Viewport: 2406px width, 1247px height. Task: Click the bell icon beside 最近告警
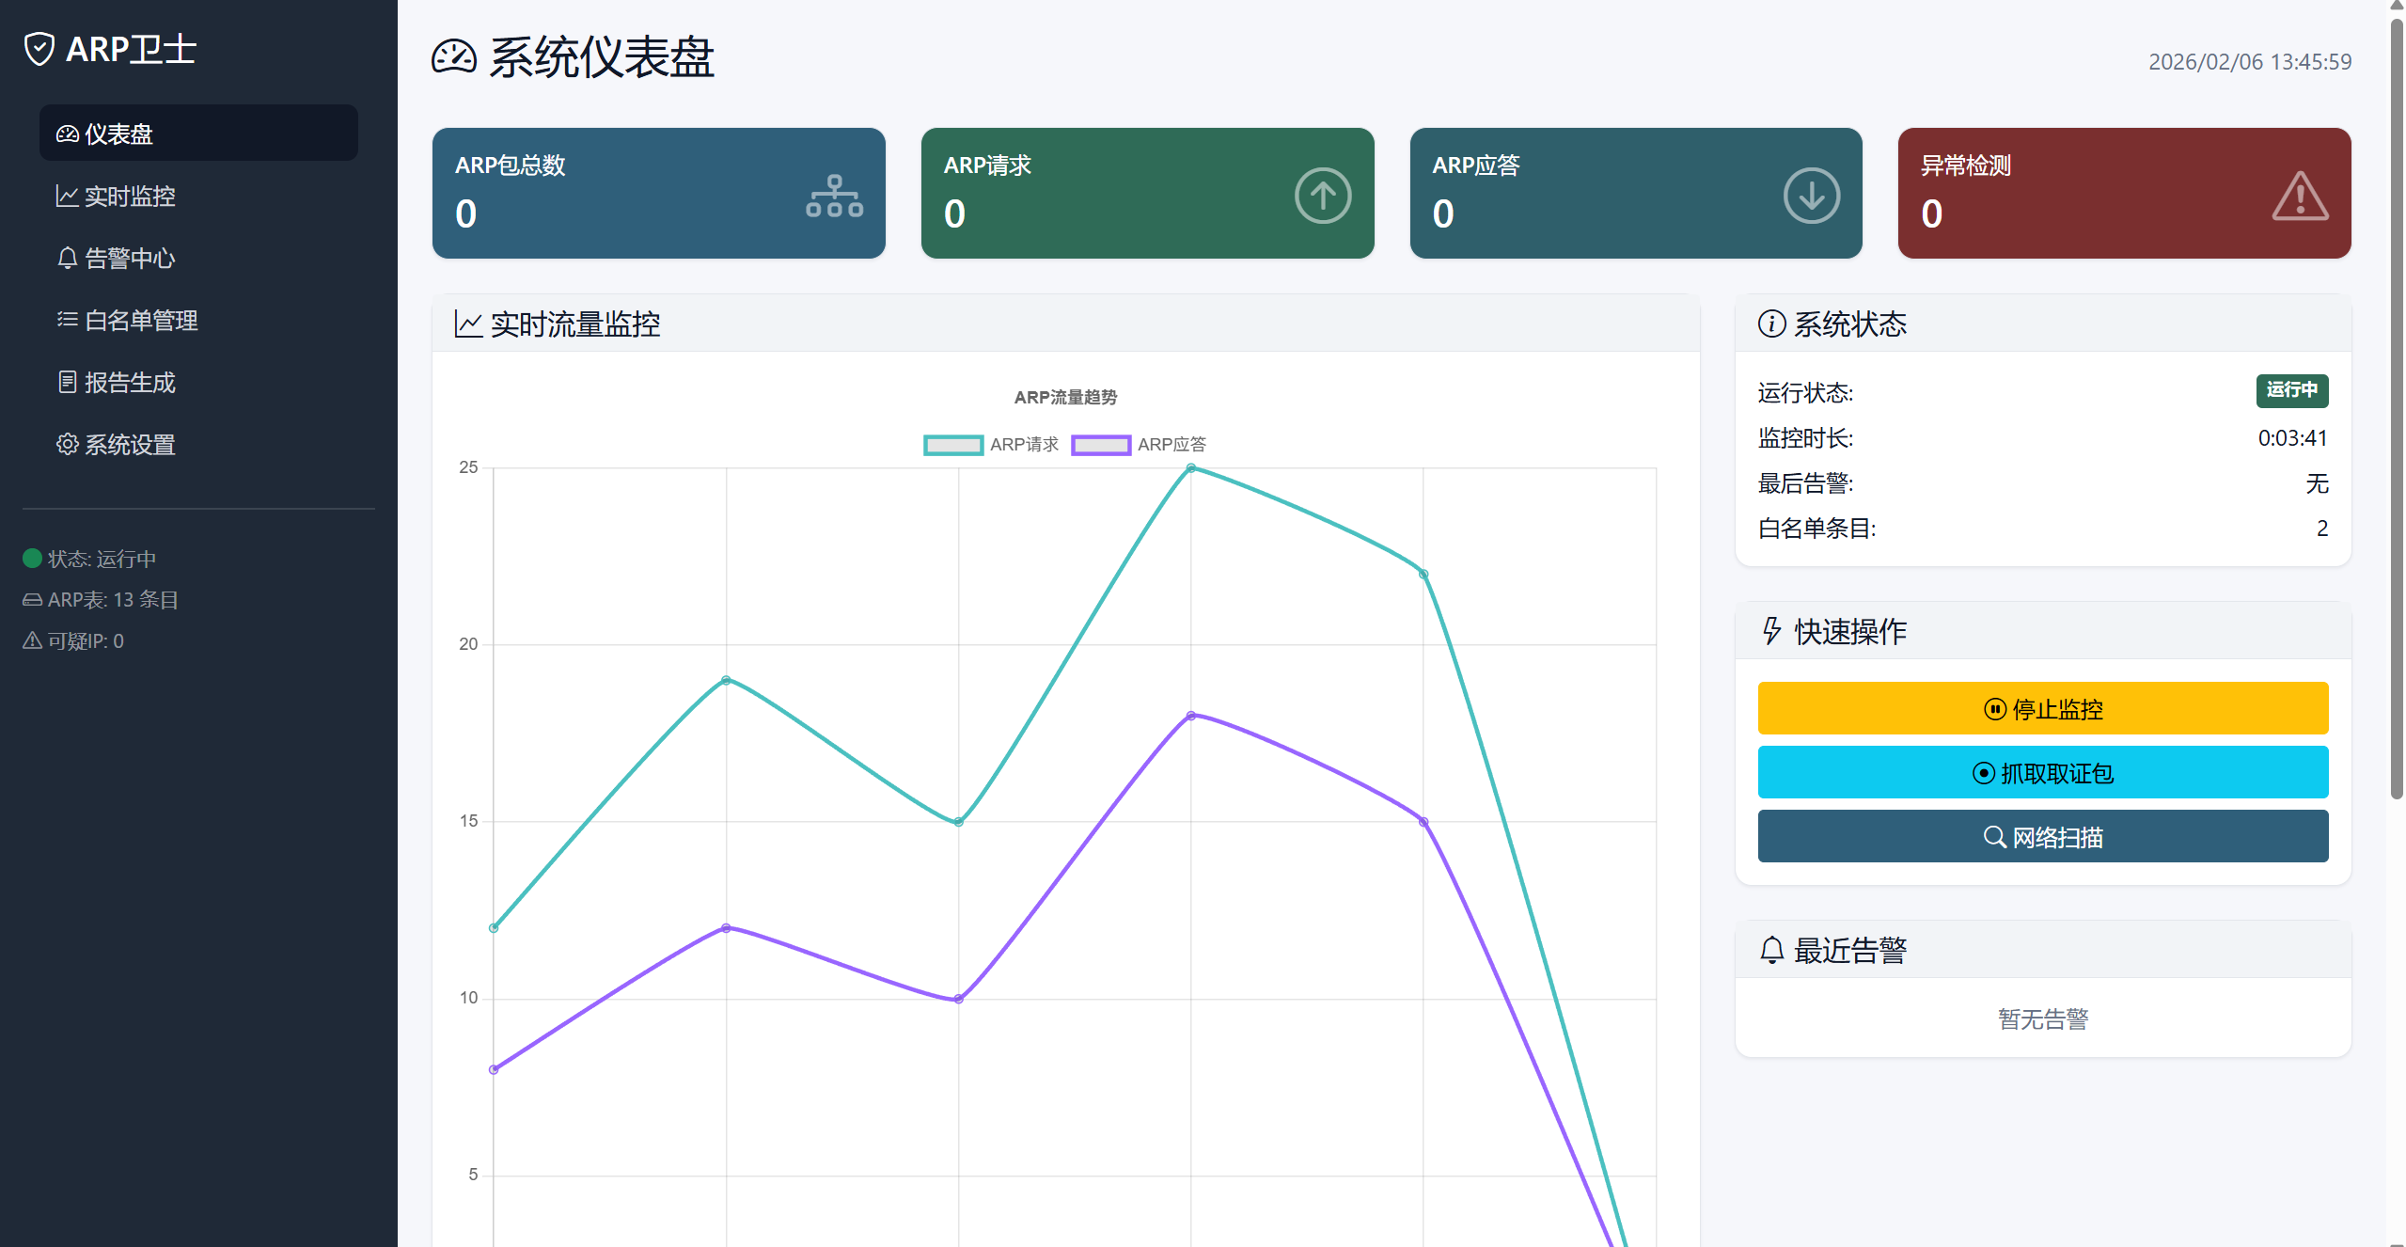coord(1771,950)
